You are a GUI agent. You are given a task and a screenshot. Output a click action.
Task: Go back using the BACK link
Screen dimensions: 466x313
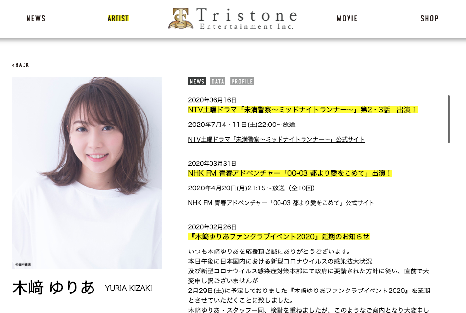[x=21, y=65]
